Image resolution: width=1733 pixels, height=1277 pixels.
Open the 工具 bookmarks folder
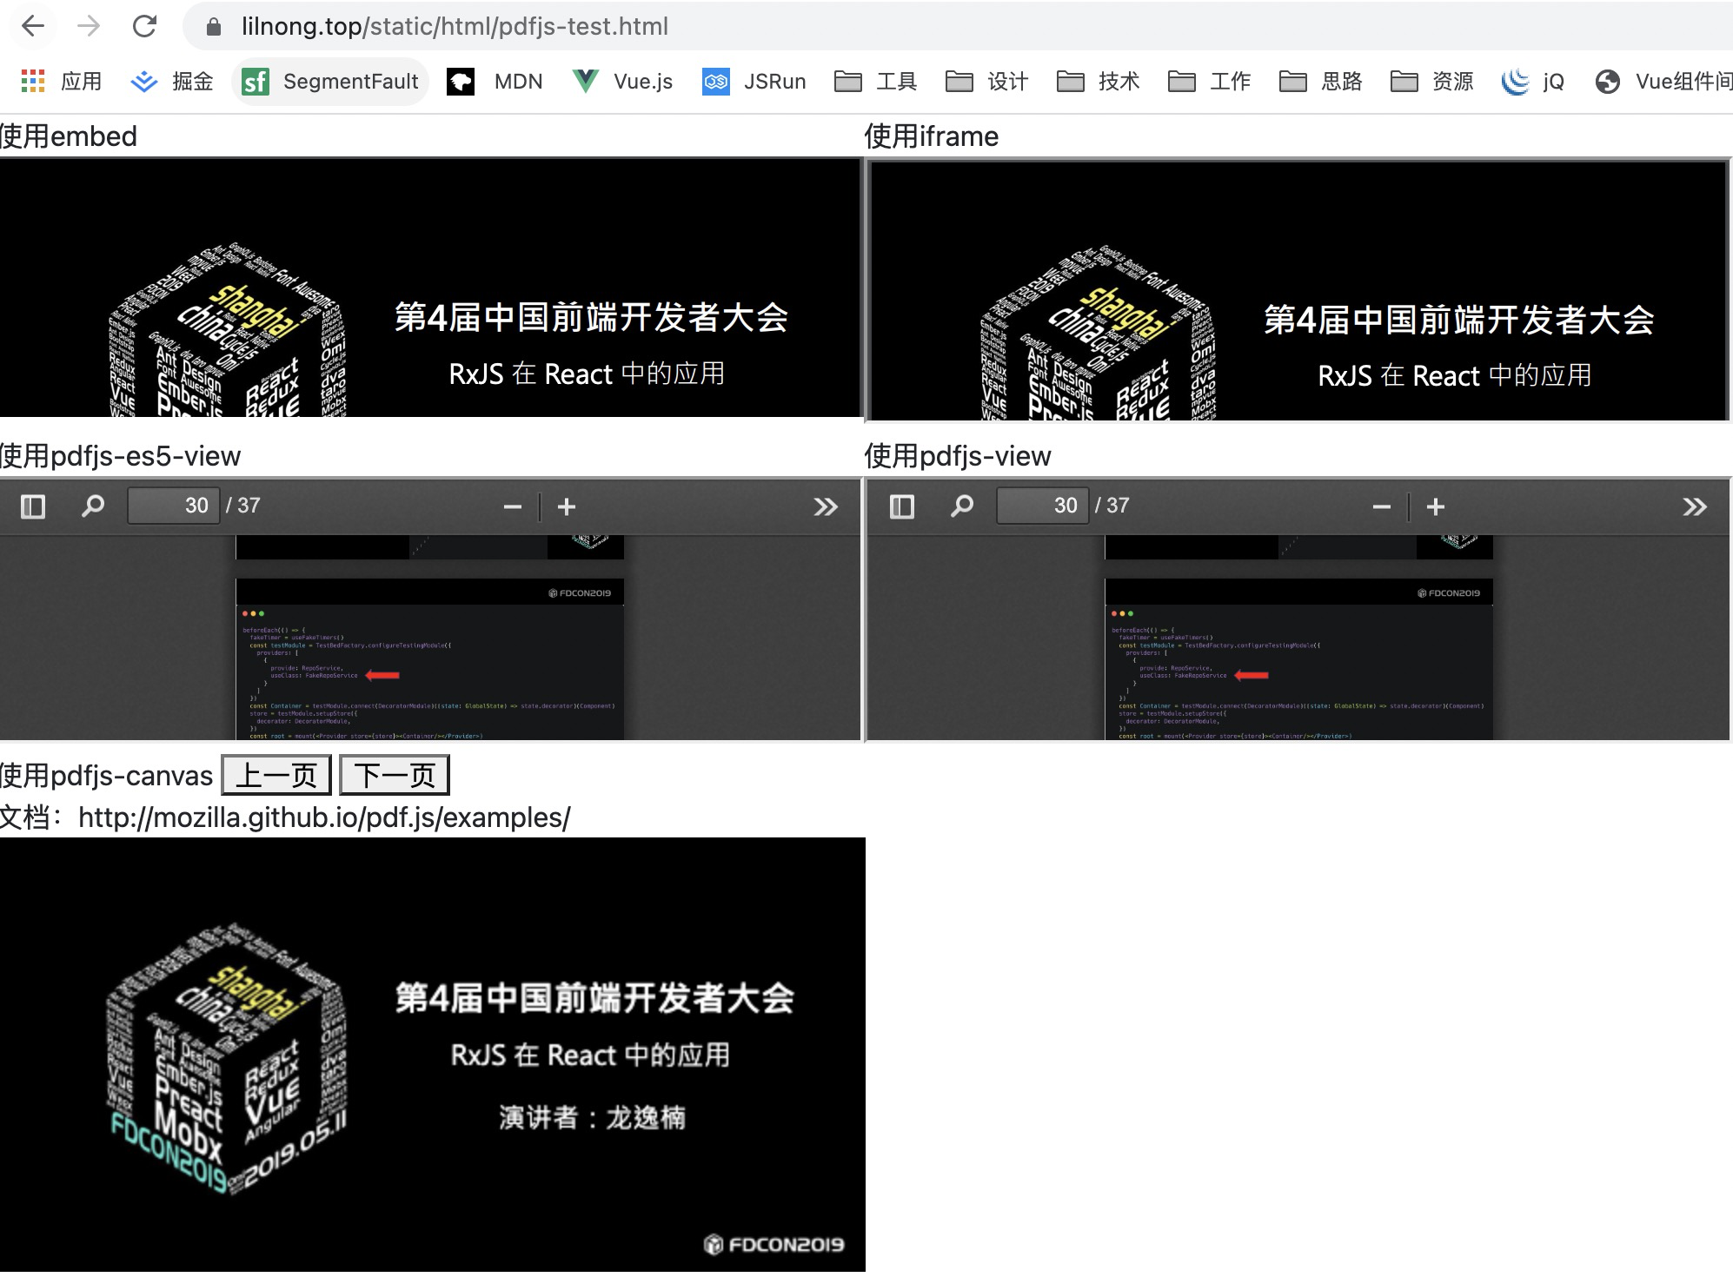[x=876, y=82]
